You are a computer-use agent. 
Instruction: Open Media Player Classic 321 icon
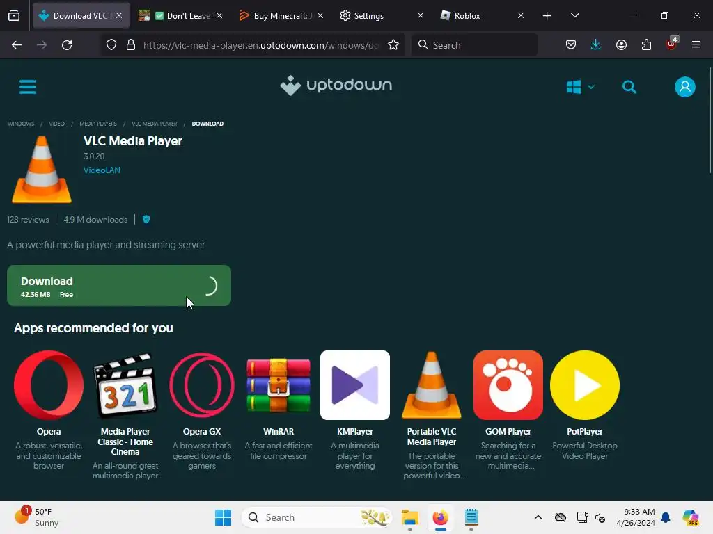125,385
